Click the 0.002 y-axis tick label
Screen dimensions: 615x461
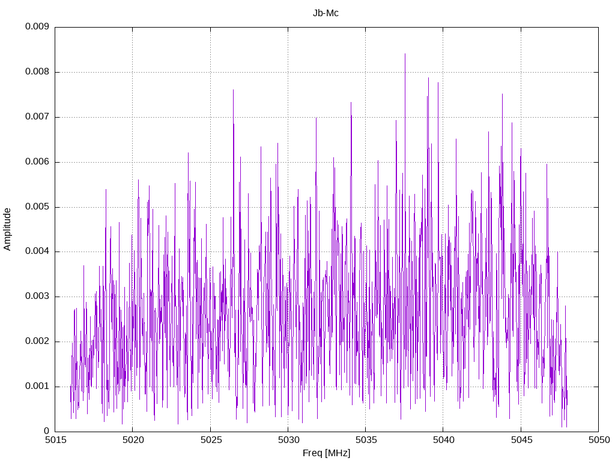pos(37,342)
